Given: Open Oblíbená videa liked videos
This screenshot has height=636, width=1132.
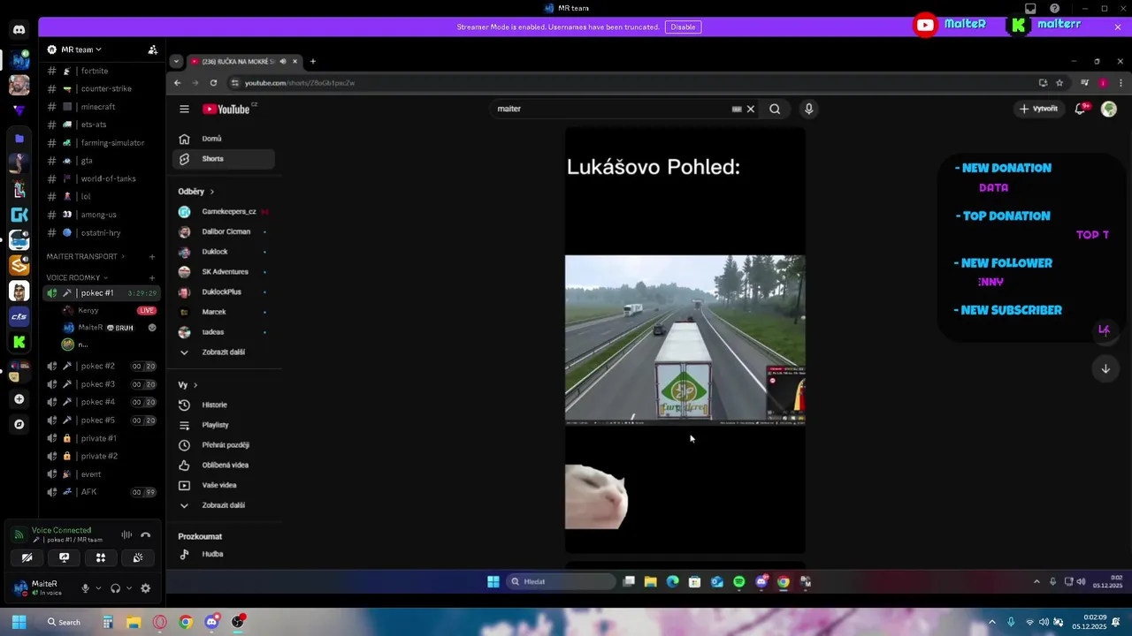Looking at the screenshot, I should point(224,465).
